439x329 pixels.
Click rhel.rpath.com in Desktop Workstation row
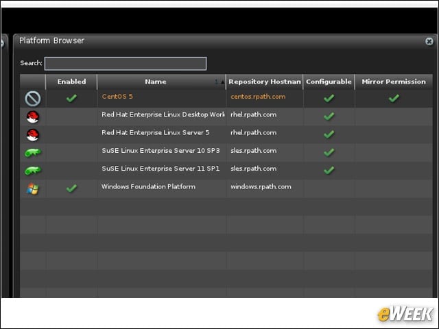[x=253, y=114]
